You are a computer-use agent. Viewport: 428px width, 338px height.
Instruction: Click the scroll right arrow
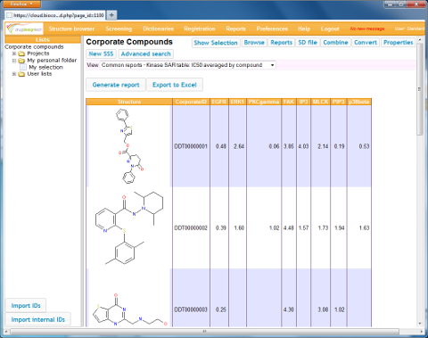point(422,331)
